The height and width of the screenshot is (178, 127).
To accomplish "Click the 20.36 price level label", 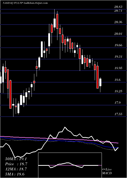I will 118,22.
